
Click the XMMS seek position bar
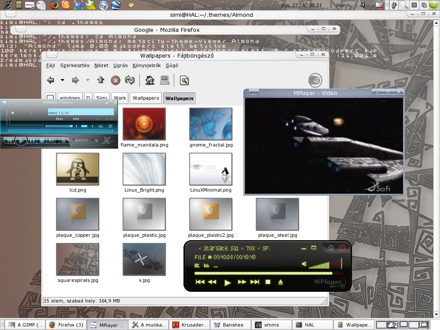[60, 131]
